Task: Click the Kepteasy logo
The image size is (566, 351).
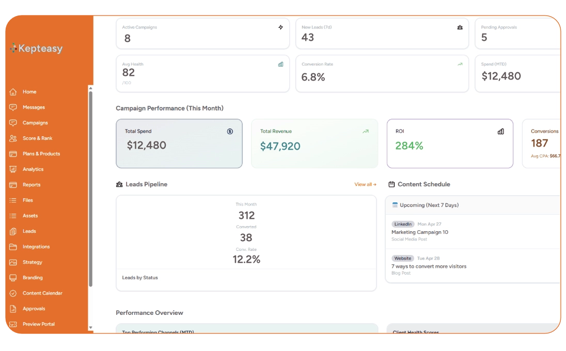Action: 36,48
